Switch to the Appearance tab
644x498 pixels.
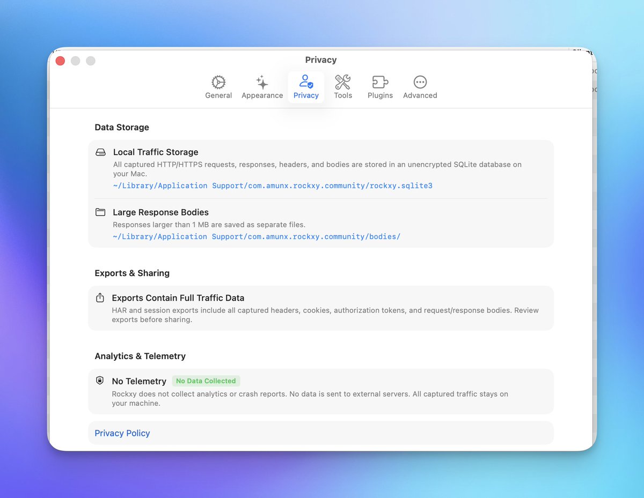pyautogui.click(x=262, y=87)
